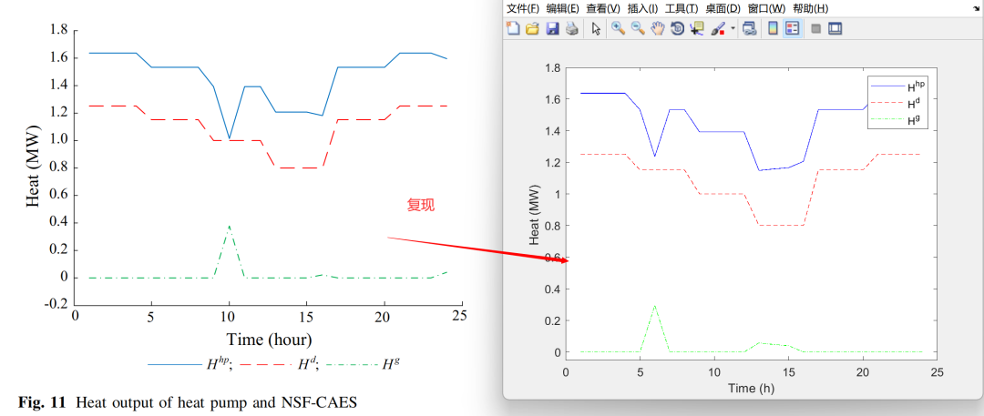The height and width of the screenshot is (416, 984).
Task: Click the '-0.2' y-axis tick in the paper figure
Action: 57,305
